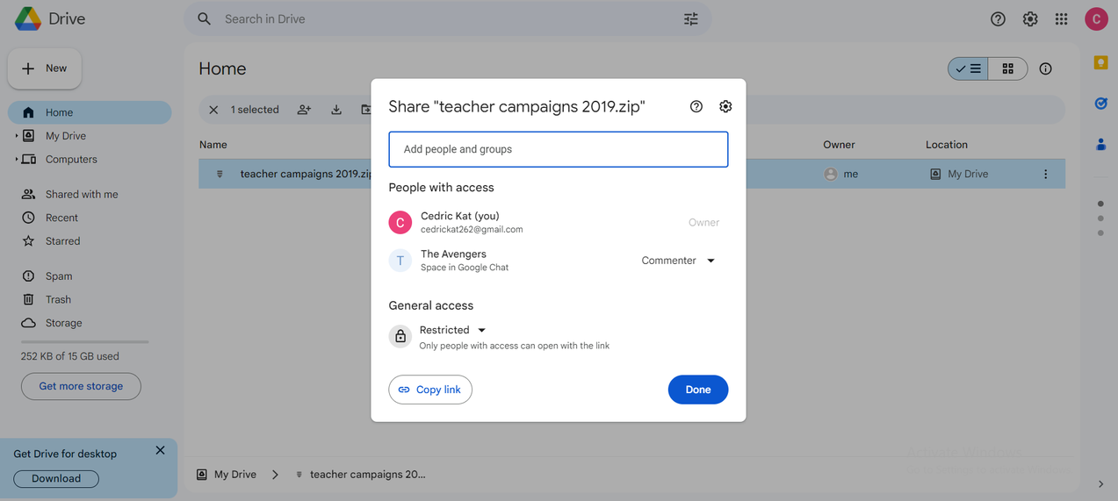Click the Search in Drive field
Image resolution: width=1118 pixels, height=501 pixels.
tap(448, 18)
